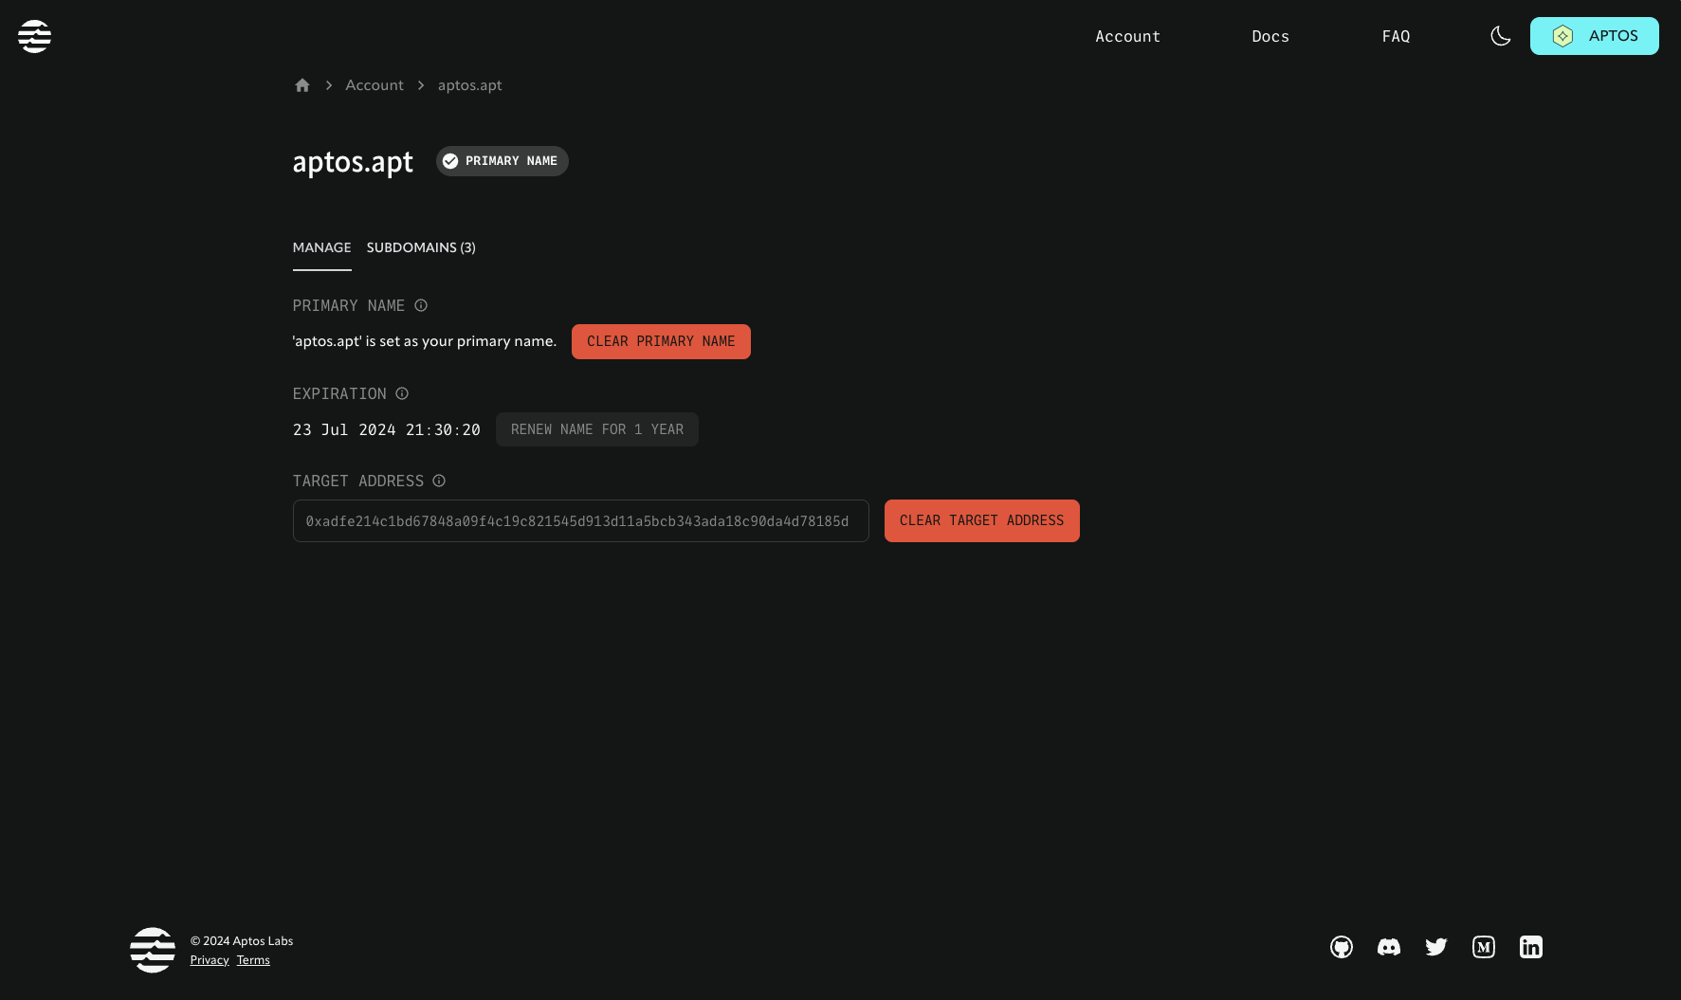Click the footer Aptos logo

pyautogui.click(x=153, y=950)
